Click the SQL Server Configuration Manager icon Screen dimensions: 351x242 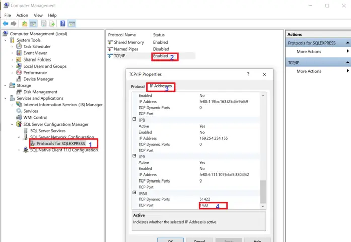pyautogui.click(x=19, y=124)
